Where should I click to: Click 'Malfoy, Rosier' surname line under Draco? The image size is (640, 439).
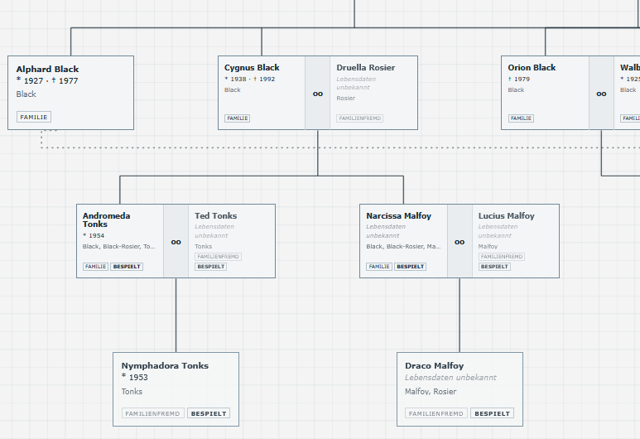click(431, 391)
